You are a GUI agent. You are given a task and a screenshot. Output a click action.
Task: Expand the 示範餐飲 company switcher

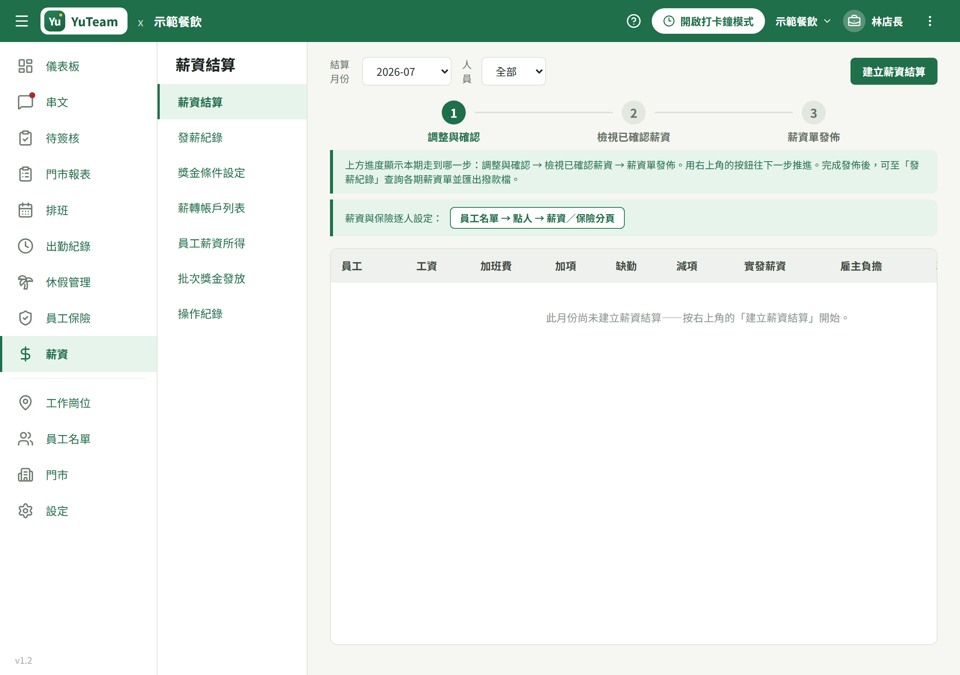pos(803,21)
